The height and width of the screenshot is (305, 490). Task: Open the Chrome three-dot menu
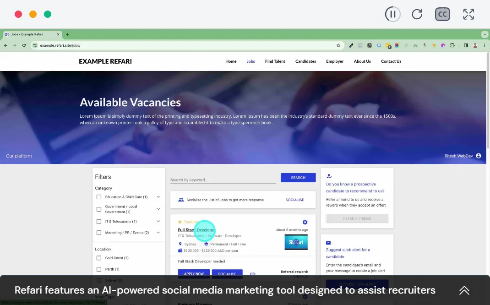pos(485,45)
